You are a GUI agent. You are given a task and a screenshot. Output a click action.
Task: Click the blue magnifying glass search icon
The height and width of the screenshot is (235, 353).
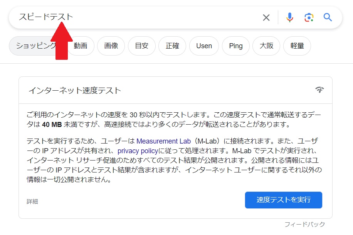click(x=328, y=17)
